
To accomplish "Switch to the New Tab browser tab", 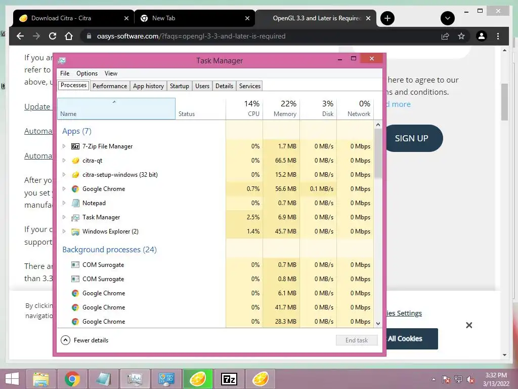I will pyautogui.click(x=195, y=18).
